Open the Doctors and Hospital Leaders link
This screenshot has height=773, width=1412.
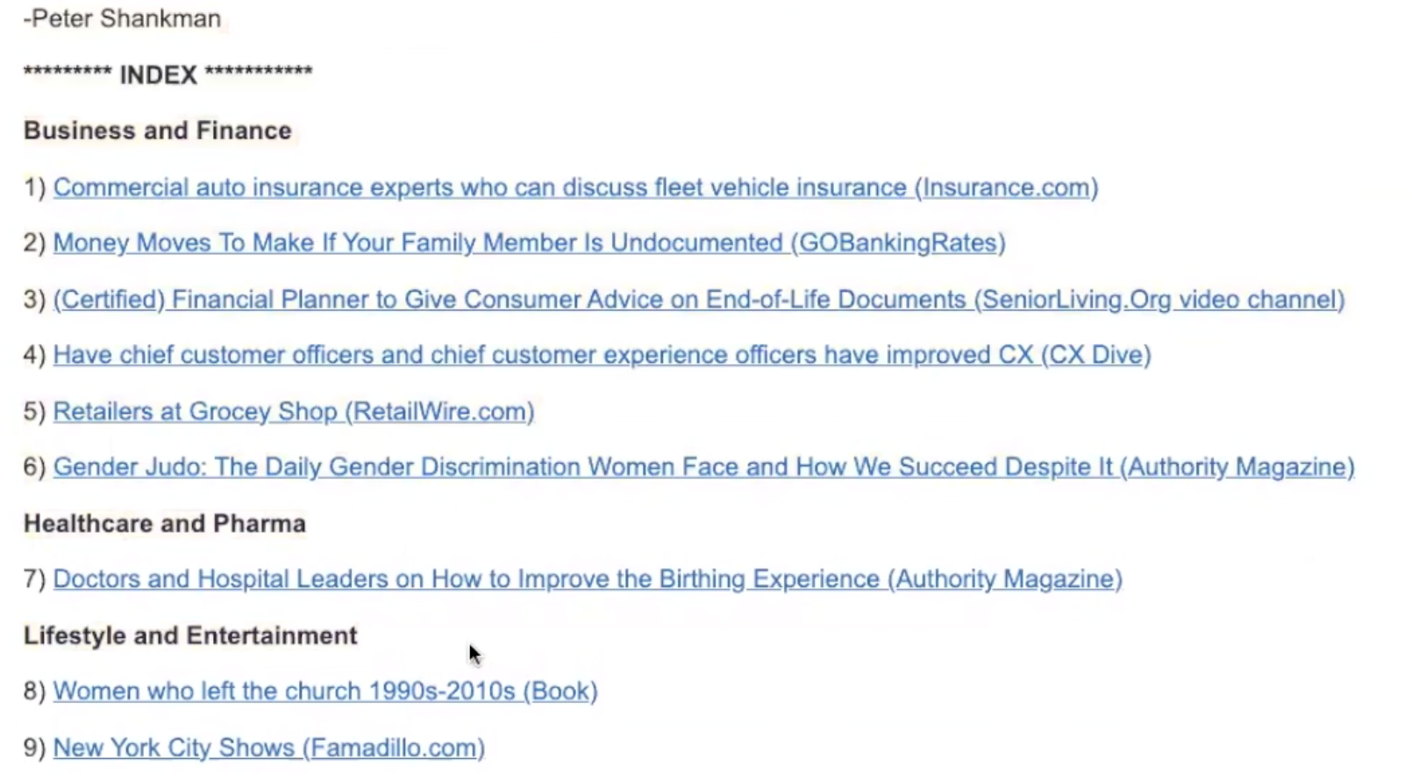click(x=588, y=579)
